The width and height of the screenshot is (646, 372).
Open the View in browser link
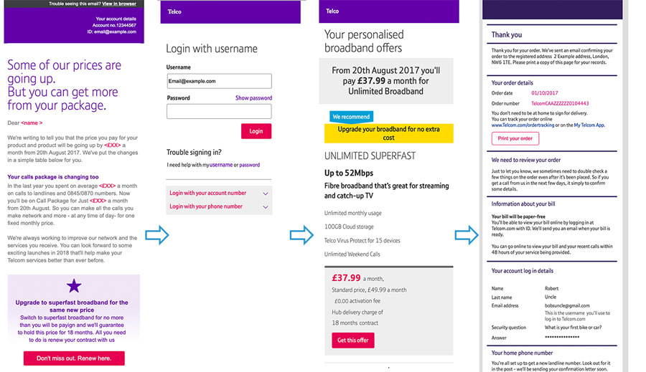pos(119,4)
